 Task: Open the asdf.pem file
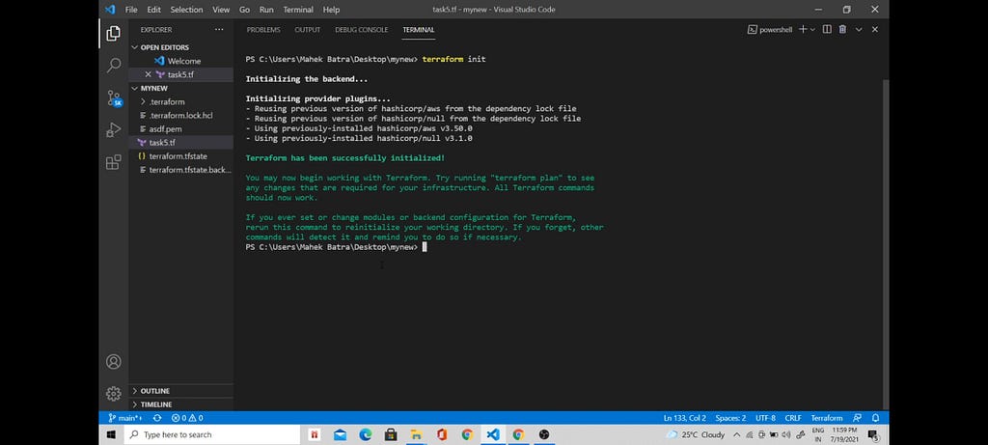(x=180, y=128)
